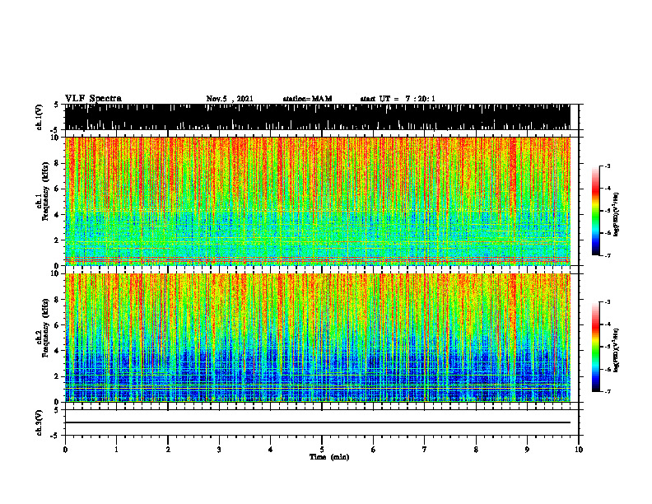Click the "VLF Spectra" plot title
The height and width of the screenshot is (504, 652).
93,99
